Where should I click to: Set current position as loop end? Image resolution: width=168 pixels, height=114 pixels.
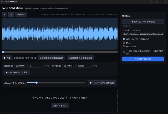[x=81, y=58]
